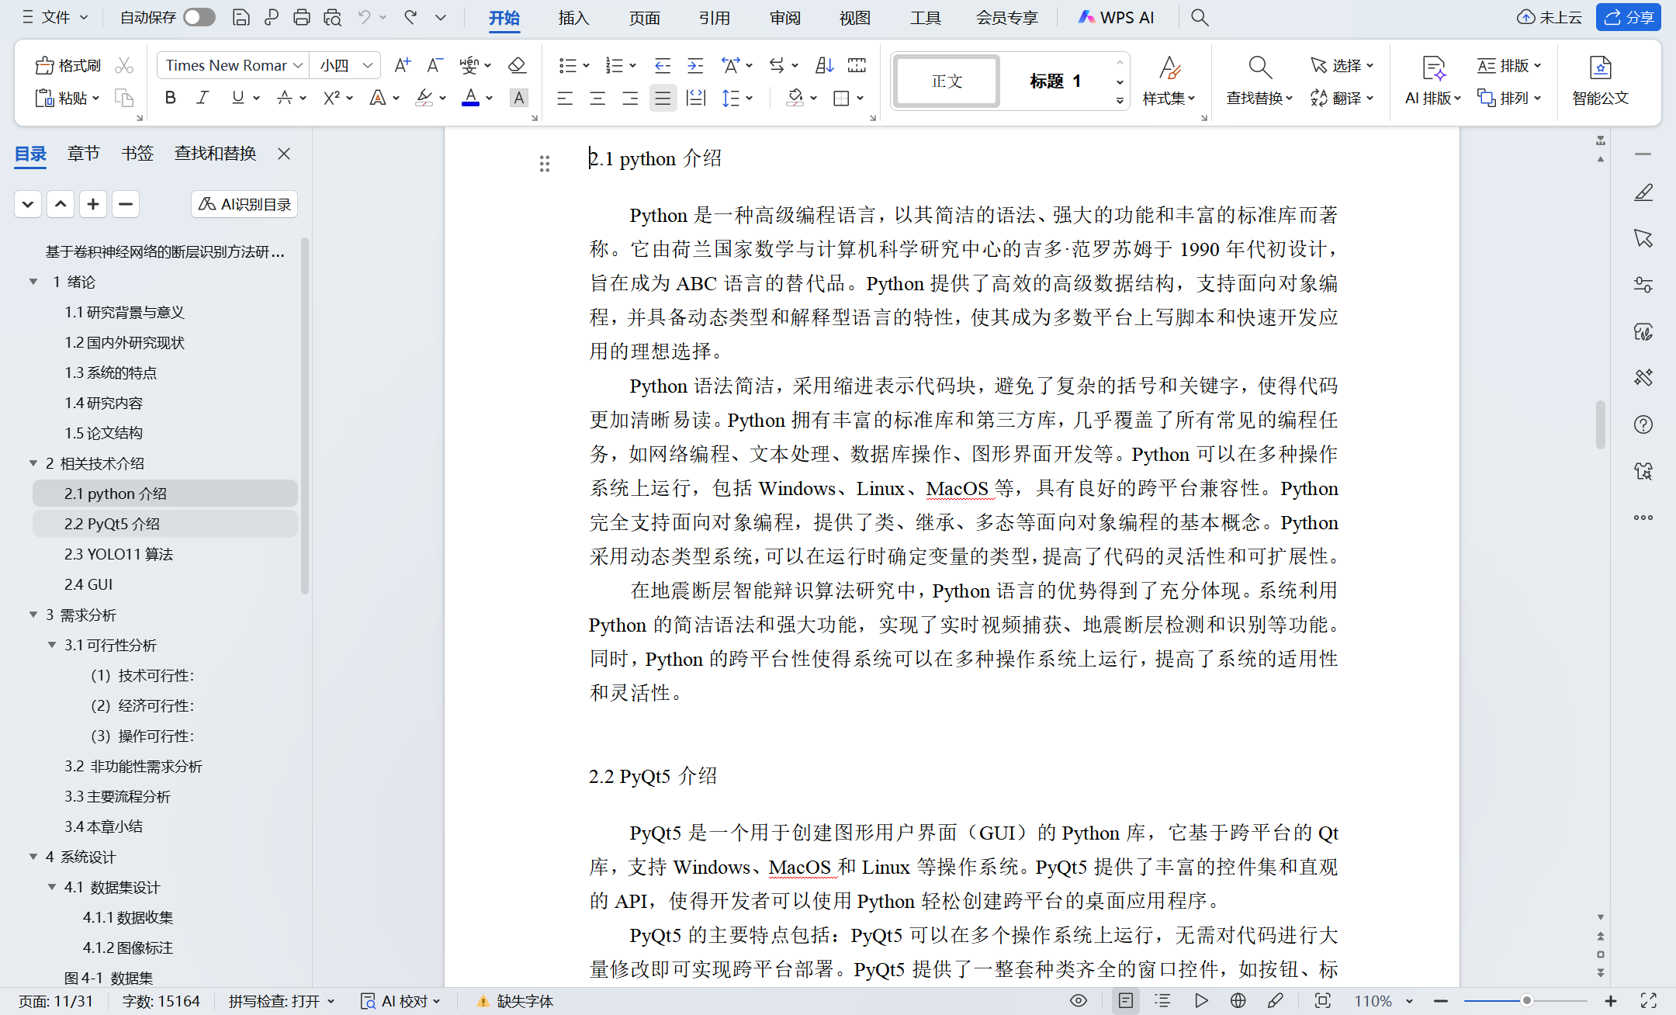Collapse the 3.1 可行性分析 outline node
Viewport: 1676px width, 1015px height.
click(x=52, y=645)
